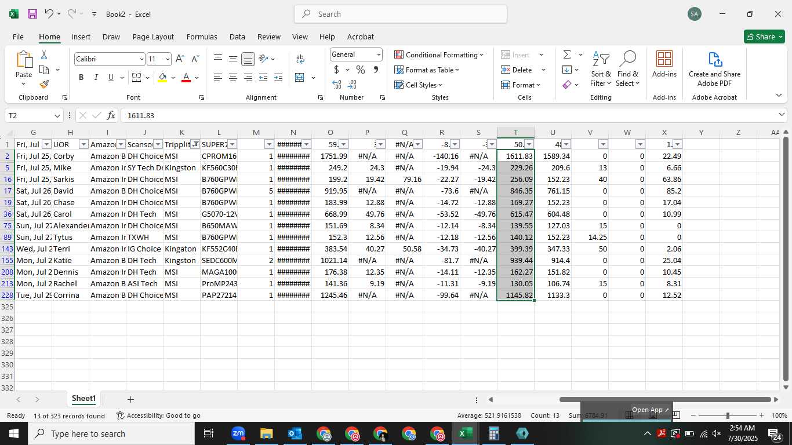Switch to the Data tab

[237, 37]
